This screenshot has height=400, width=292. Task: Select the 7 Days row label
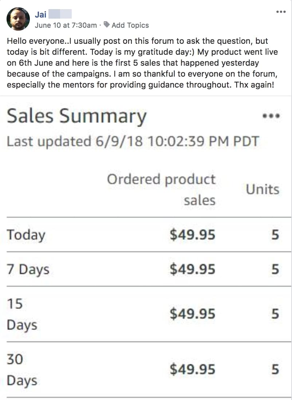click(x=28, y=269)
